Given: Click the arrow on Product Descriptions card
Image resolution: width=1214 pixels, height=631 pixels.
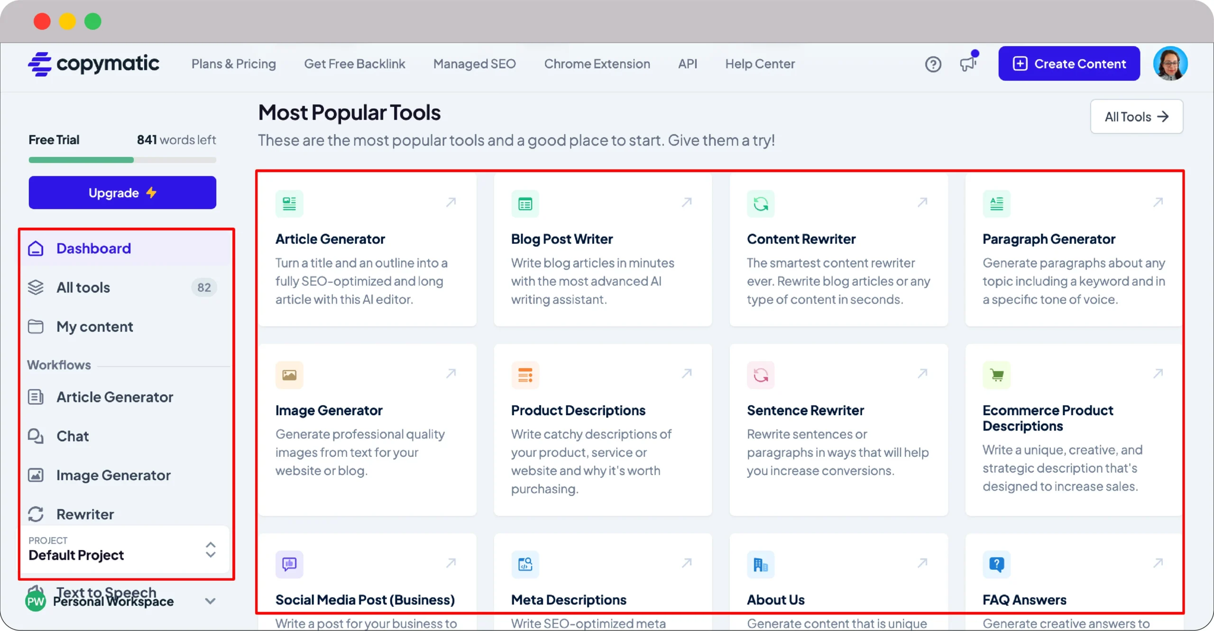Looking at the screenshot, I should tap(687, 373).
